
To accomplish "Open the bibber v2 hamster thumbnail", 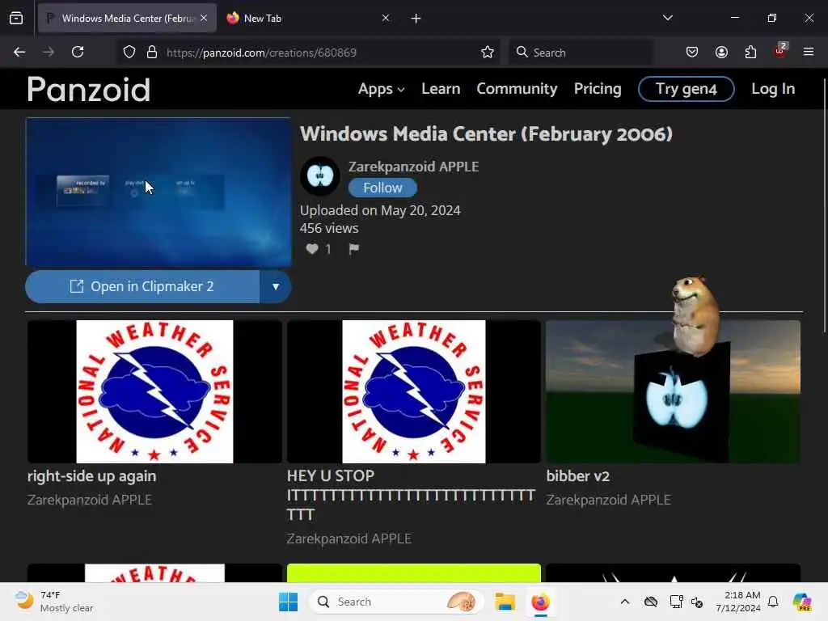I will (674, 392).
